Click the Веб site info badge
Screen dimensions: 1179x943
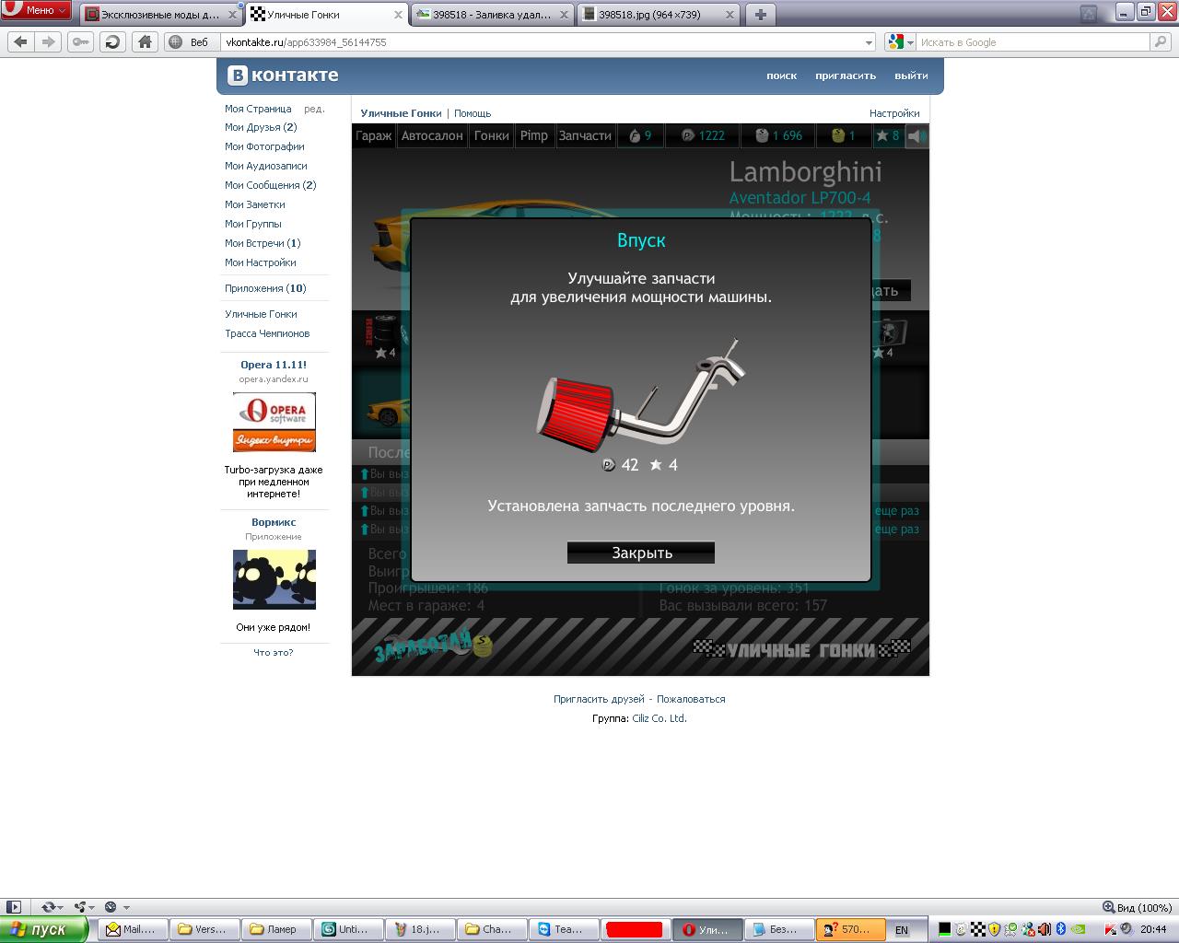191,42
